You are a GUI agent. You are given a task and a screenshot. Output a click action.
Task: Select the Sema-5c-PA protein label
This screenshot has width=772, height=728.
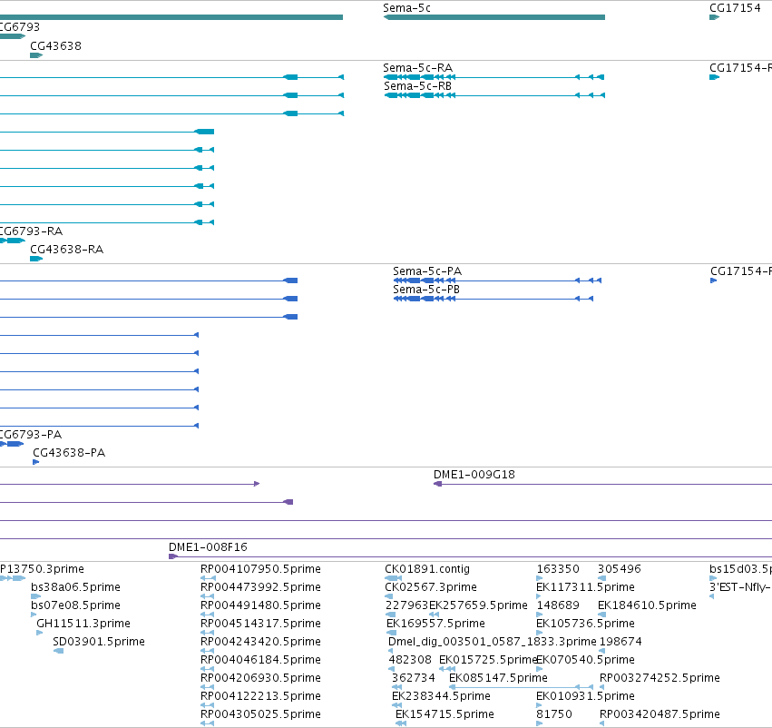click(x=427, y=271)
